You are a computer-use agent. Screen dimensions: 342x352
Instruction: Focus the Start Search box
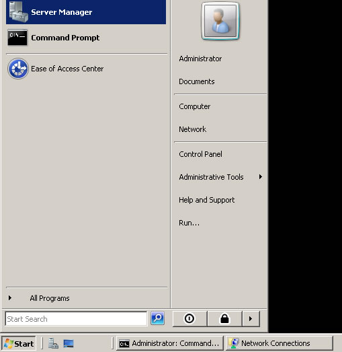tap(76, 319)
